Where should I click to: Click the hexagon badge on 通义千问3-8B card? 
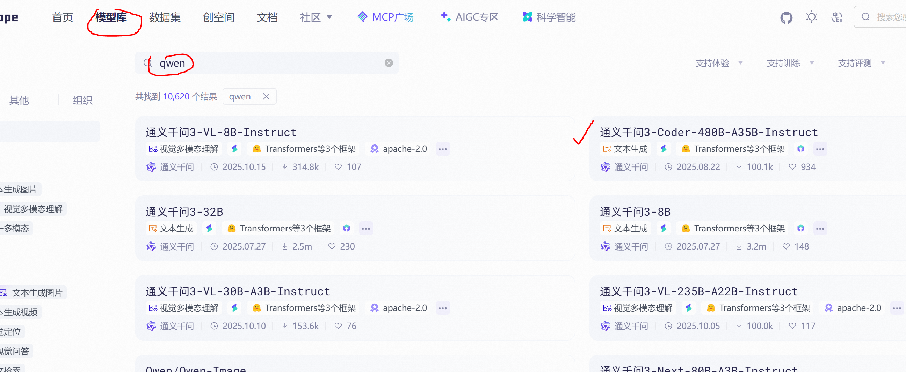click(801, 229)
